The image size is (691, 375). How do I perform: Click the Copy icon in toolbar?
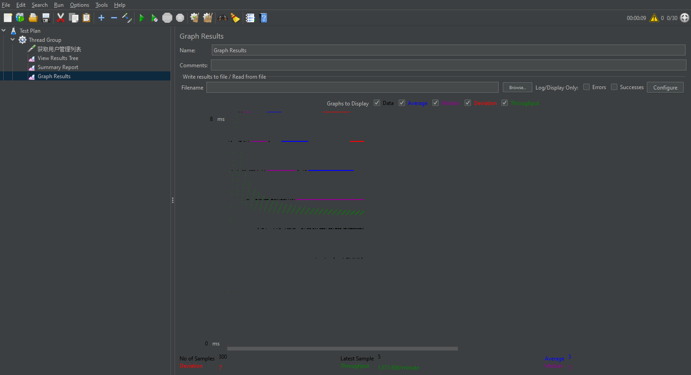74,18
